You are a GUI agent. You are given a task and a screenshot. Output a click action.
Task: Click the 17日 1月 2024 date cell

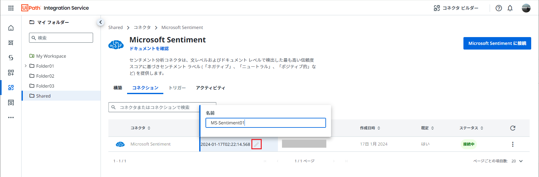point(373,144)
